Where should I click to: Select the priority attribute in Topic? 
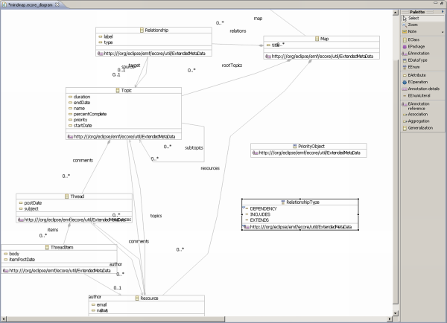(77, 120)
